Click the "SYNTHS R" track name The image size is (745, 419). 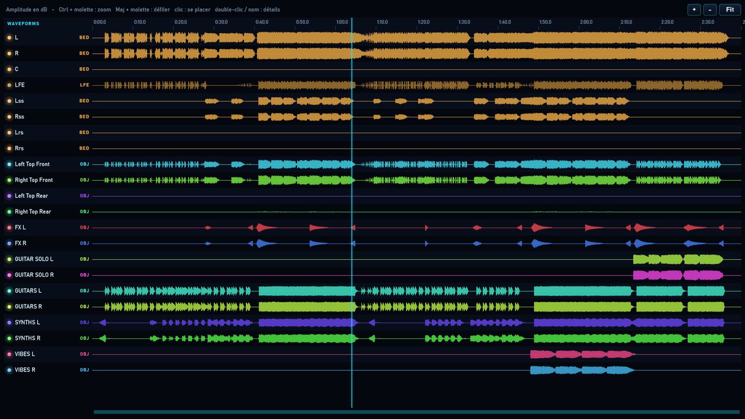point(27,338)
